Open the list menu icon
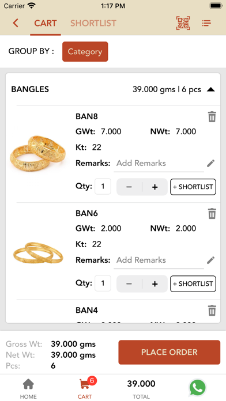 pos(206,23)
